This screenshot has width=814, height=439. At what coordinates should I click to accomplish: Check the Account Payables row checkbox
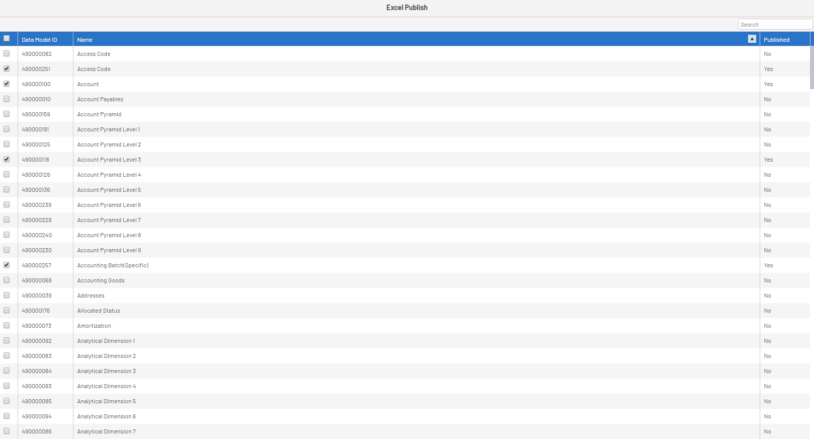7,99
